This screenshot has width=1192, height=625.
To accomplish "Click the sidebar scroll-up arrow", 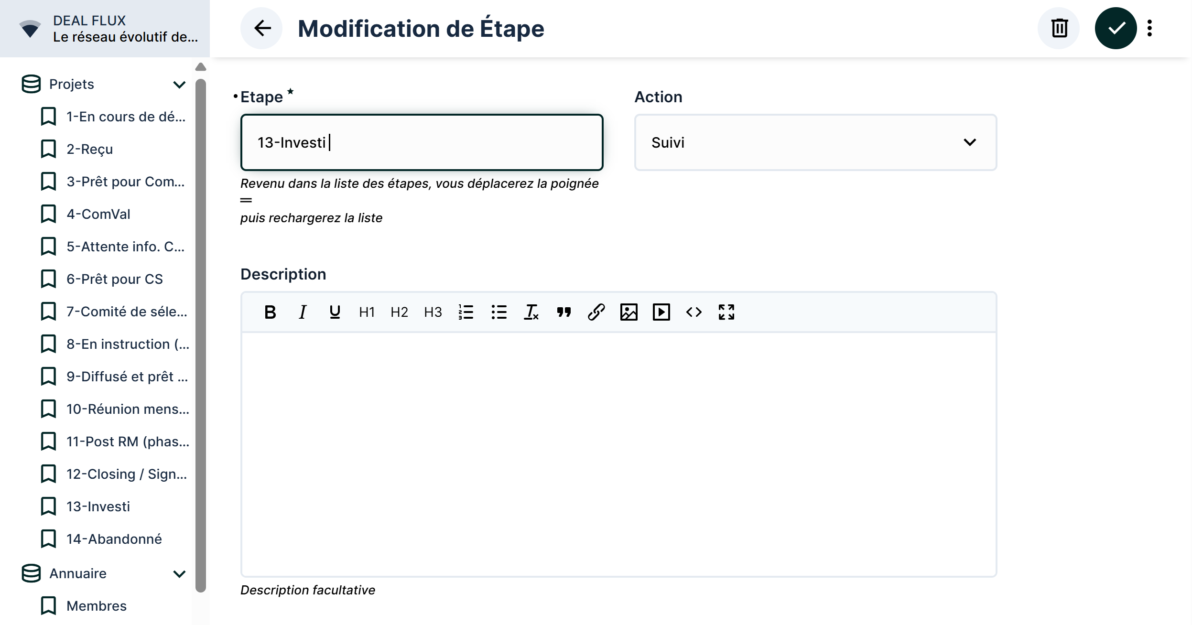I will pyautogui.click(x=201, y=67).
